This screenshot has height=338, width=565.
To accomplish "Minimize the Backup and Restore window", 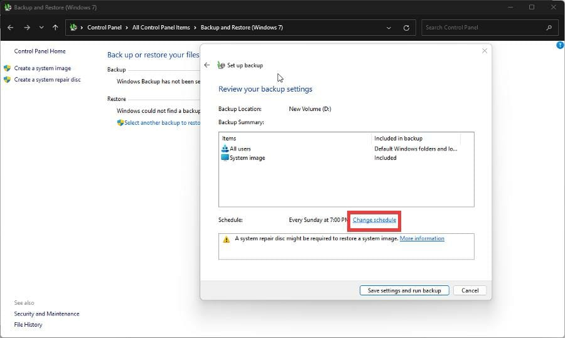I will click(510, 7).
